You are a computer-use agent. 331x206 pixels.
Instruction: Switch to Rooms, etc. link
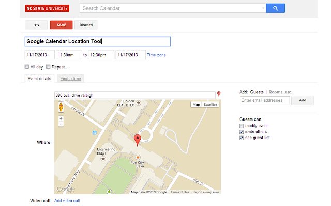click(x=280, y=92)
